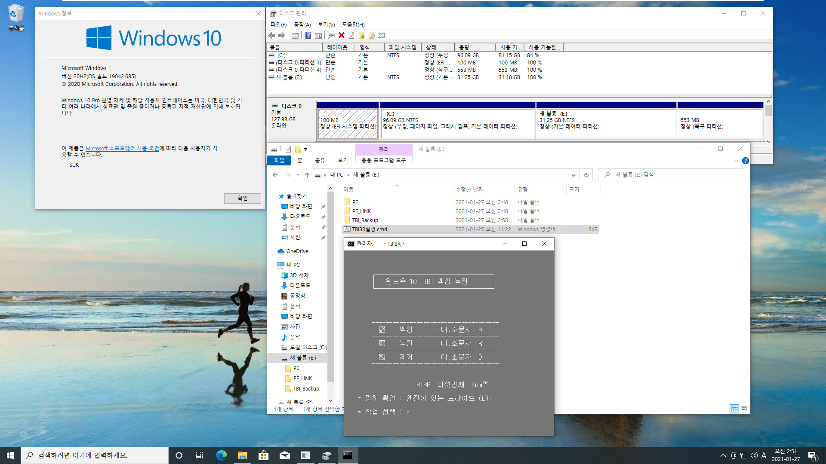The image size is (826, 464).
Task: Click Cortana circle on taskbar
Action: coord(179,455)
